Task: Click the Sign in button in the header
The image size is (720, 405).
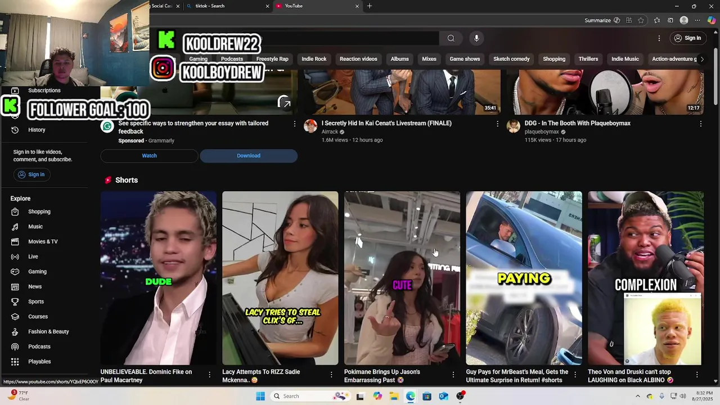Action: [x=687, y=38]
